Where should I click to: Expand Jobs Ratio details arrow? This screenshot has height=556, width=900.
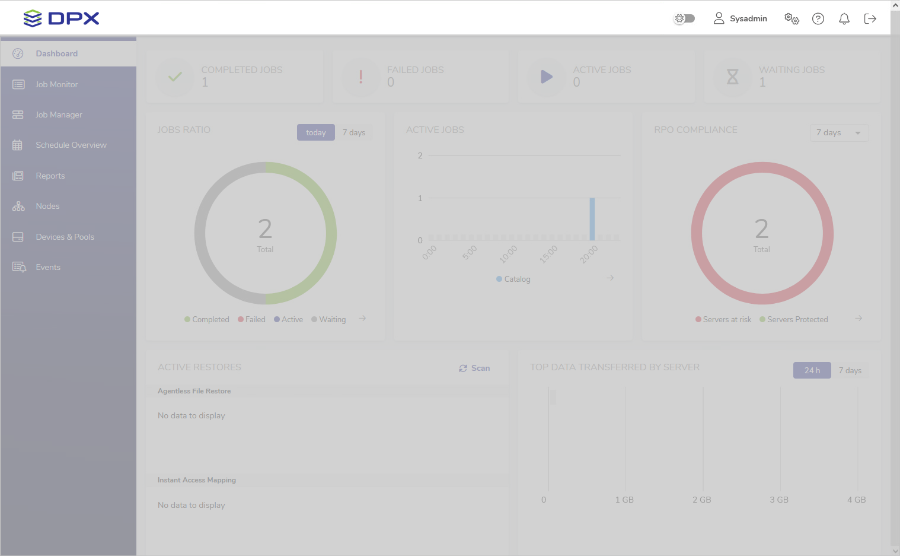point(362,319)
